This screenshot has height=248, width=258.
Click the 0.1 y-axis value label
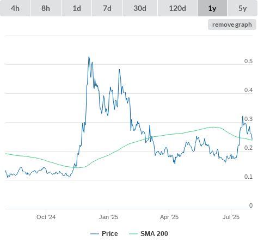(x=248, y=177)
